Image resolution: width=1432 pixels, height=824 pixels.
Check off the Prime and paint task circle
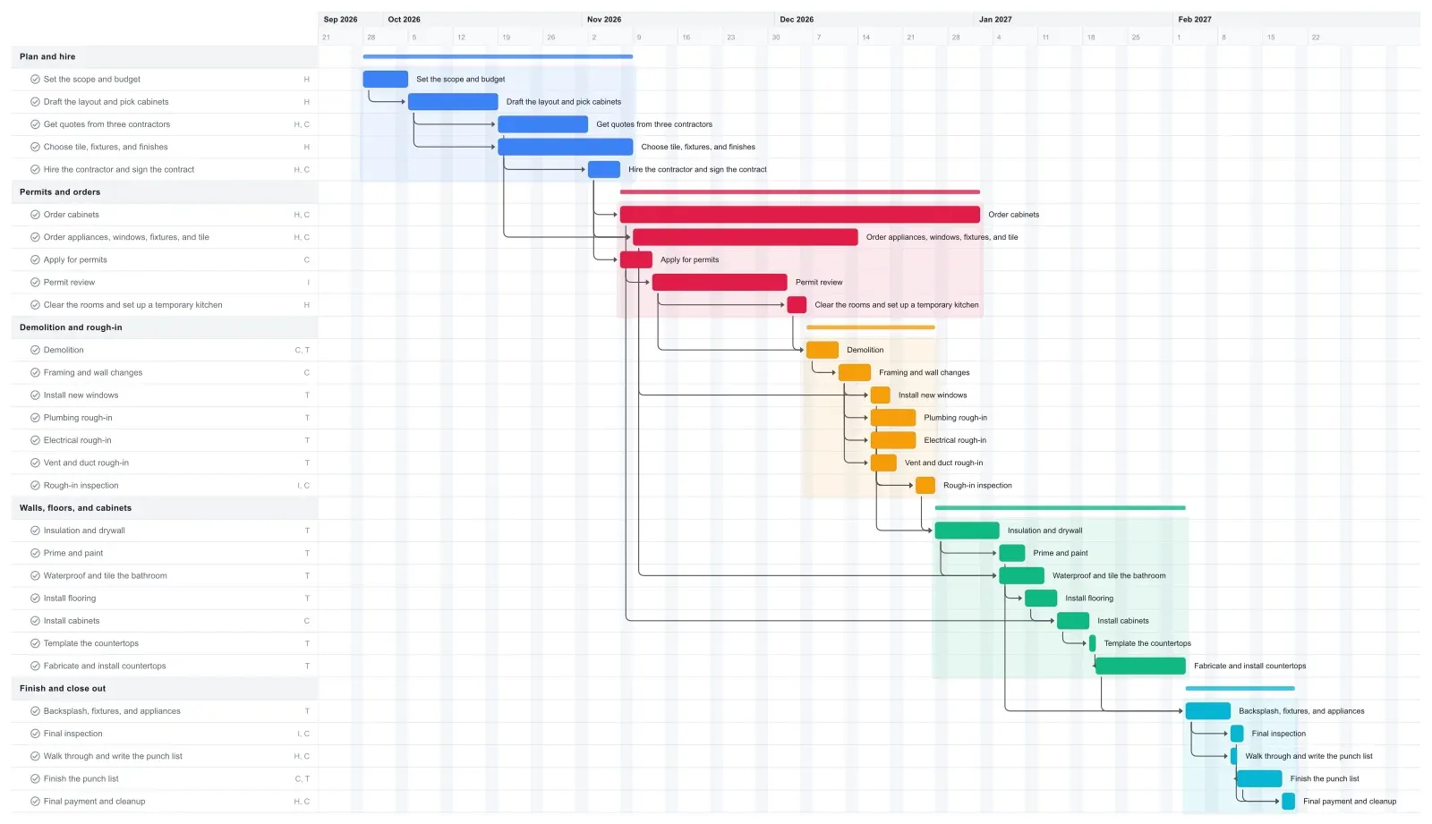pos(35,553)
